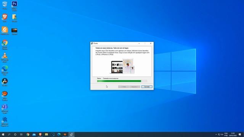Click the iTunes installer title bar icon
This screenshot has height=137, width=244.
[x=92, y=43]
